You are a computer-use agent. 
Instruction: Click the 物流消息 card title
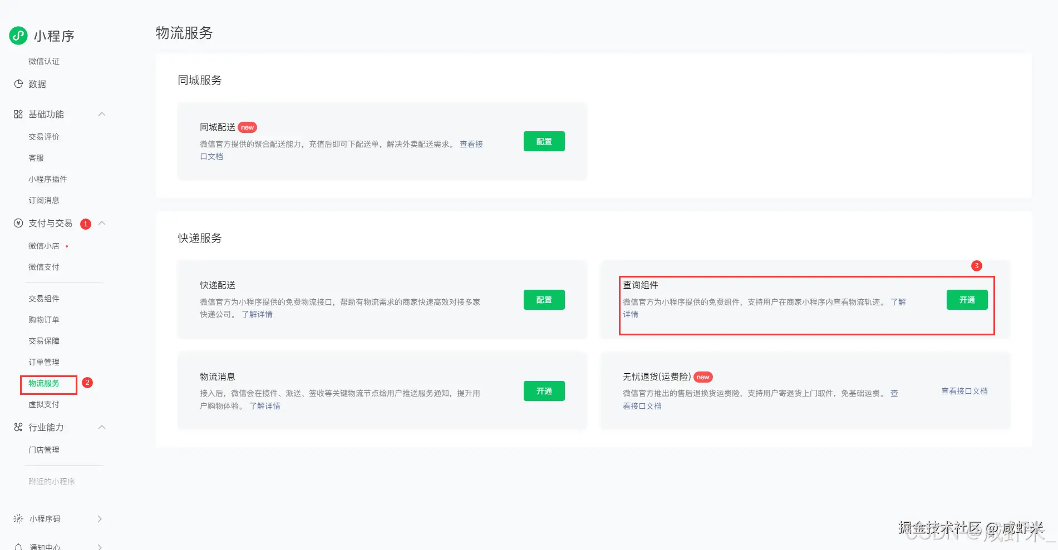[218, 376]
